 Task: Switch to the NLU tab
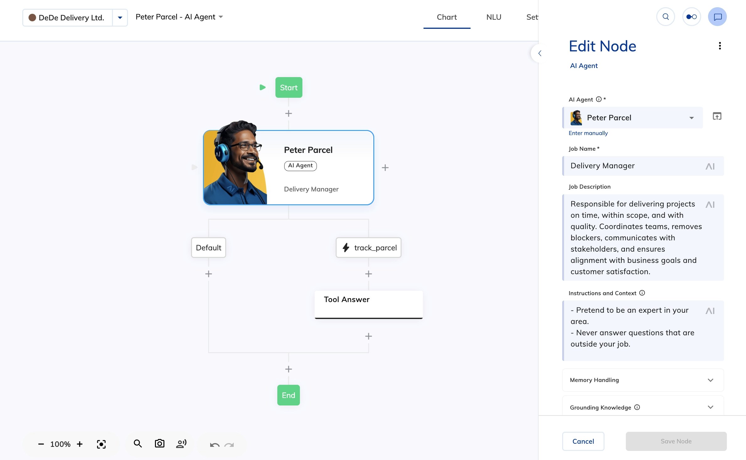pyautogui.click(x=493, y=17)
